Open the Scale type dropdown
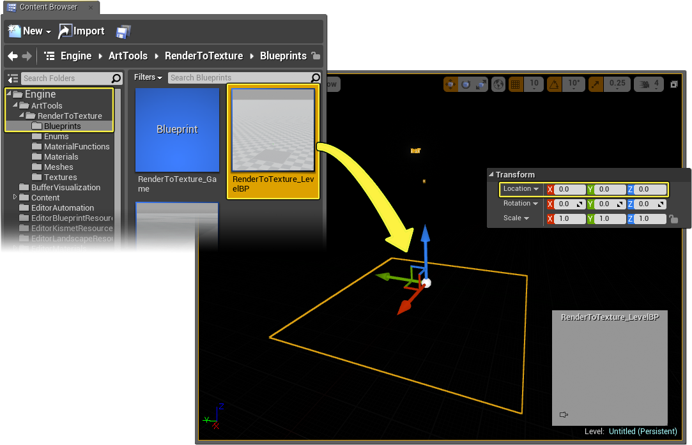 click(x=516, y=218)
